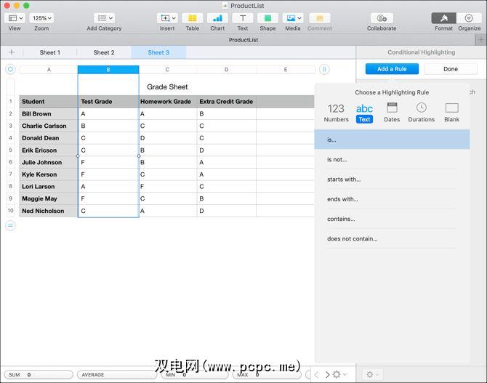Open the Media dropdown

[293, 18]
